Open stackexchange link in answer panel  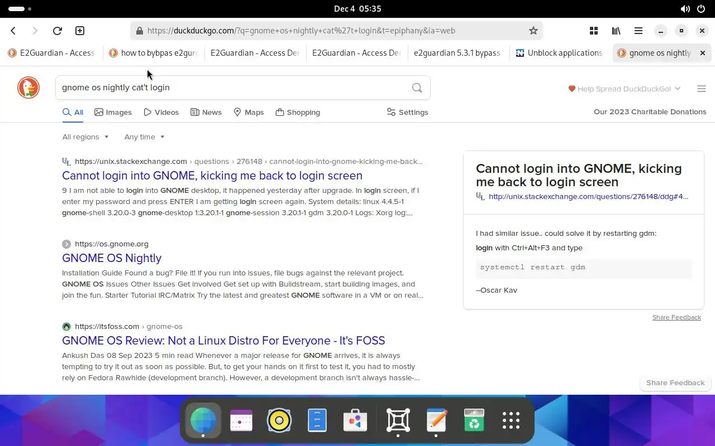588,196
